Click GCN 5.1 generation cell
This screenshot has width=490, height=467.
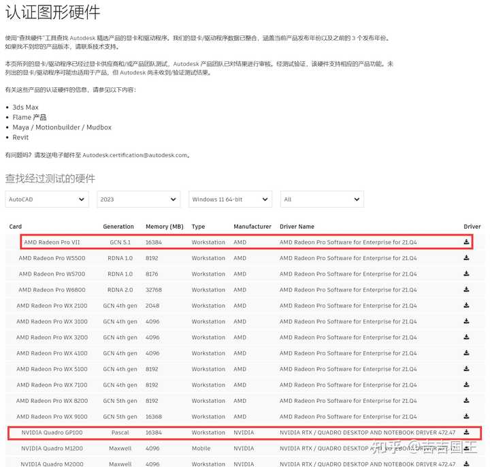tap(120, 242)
